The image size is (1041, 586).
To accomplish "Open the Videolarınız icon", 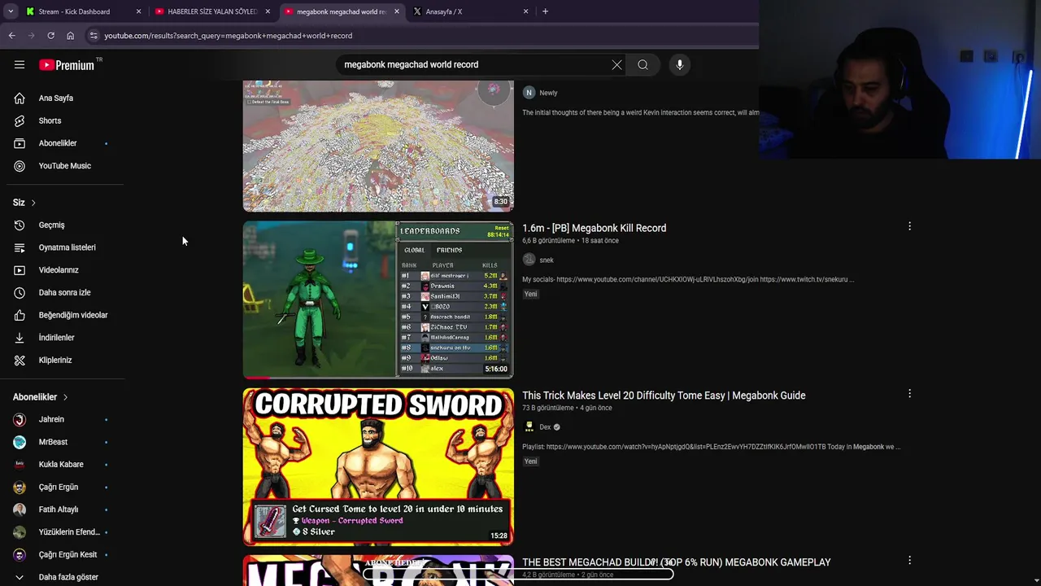I will 20,270.
